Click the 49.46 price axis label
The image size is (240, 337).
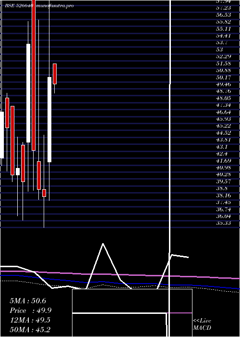[224, 84]
